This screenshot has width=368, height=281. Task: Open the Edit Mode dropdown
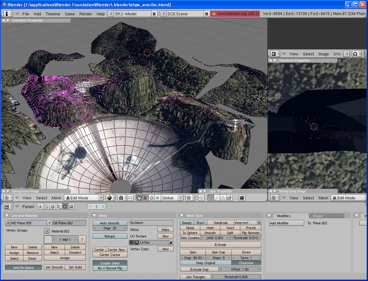(x=84, y=198)
